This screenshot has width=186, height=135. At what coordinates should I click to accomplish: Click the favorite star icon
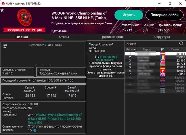2,10
